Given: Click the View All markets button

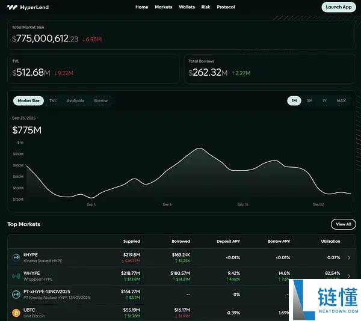Looking at the screenshot, I should (344, 224).
